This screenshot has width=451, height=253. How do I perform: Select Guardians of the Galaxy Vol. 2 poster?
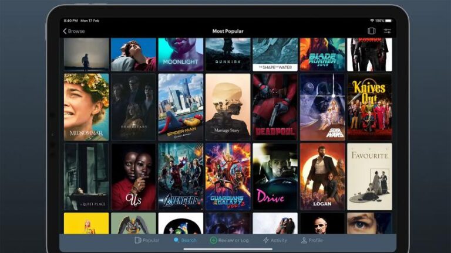point(228,177)
